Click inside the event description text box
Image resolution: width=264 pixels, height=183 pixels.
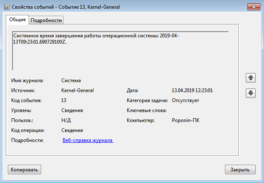coord(121,51)
